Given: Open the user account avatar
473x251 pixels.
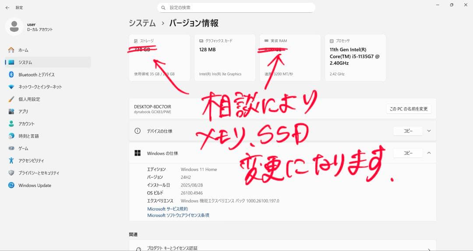Looking at the screenshot, I should pyautogui.click(x=14, y=27).
